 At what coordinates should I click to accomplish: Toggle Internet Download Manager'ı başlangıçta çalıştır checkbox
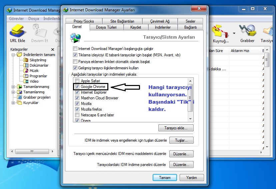(x=75, y=48)
